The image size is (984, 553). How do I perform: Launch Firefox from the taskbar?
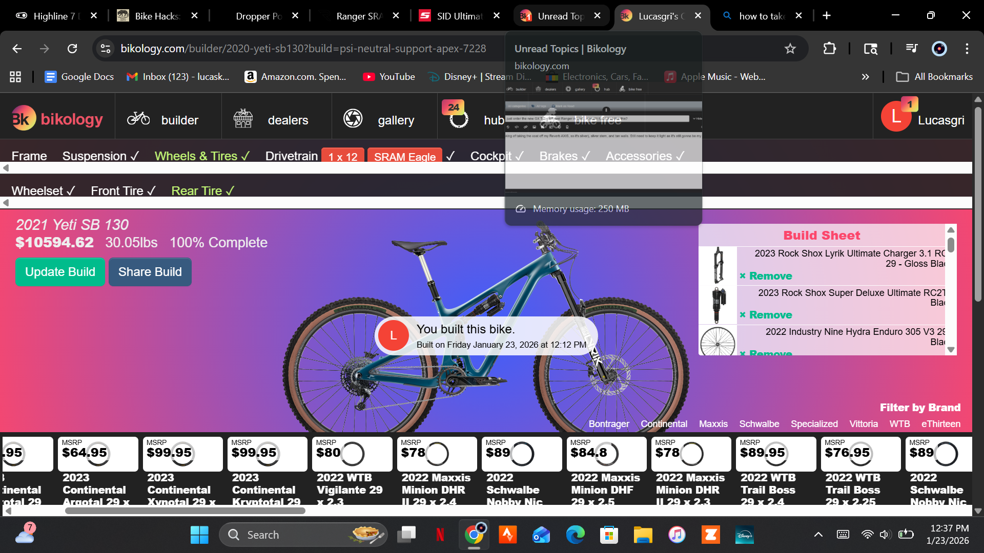coord(507,534)
